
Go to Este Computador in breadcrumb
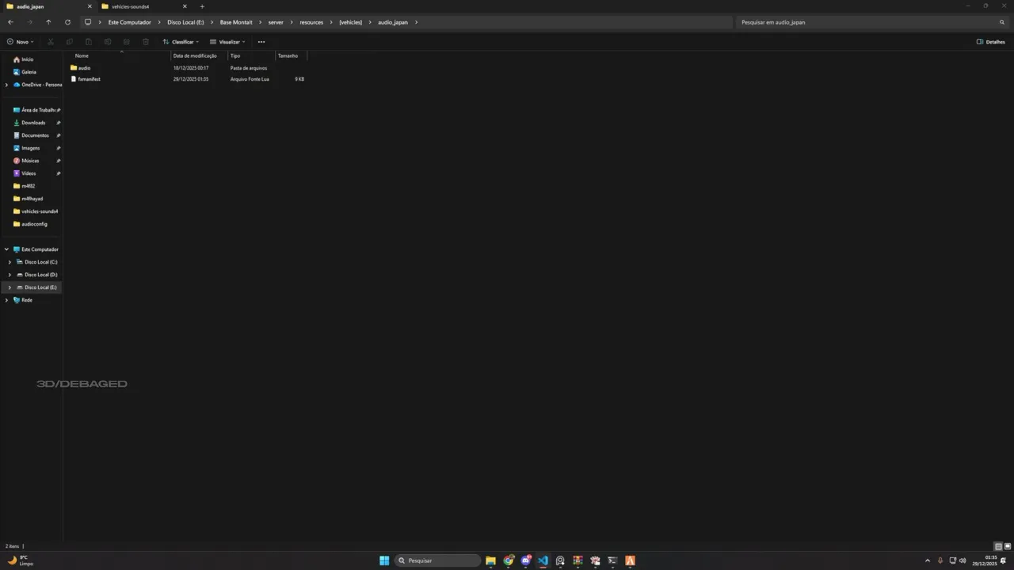click(130, 22)
